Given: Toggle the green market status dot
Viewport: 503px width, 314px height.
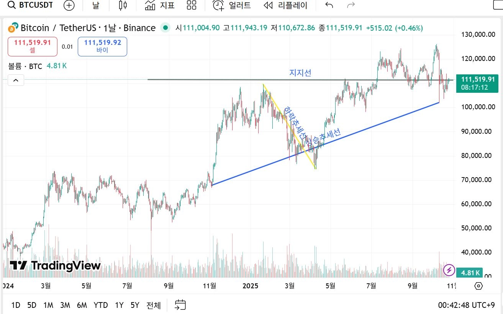Looking at the screenshot, I should pyautogui.click(x=165, y=28).
